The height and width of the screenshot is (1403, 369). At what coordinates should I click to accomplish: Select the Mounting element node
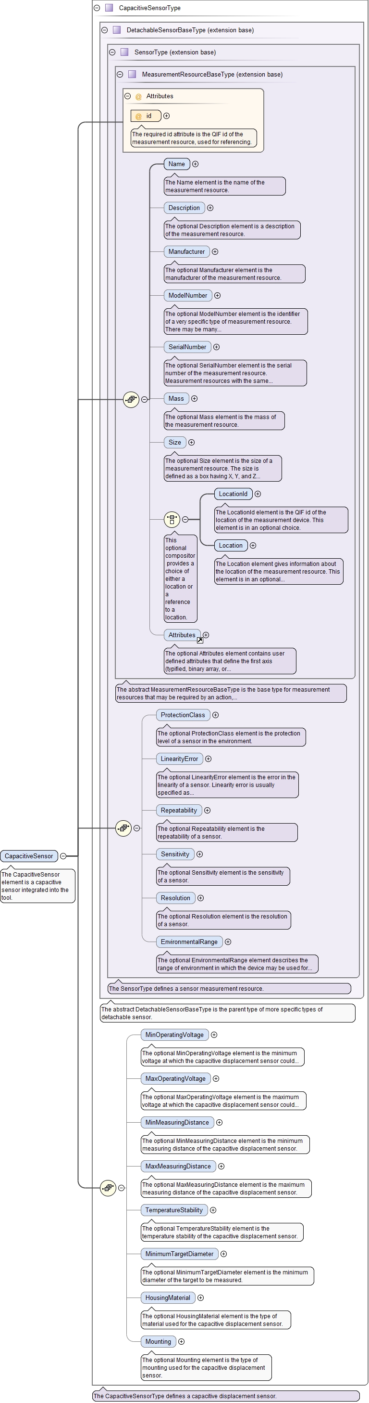click(159, 1342)
